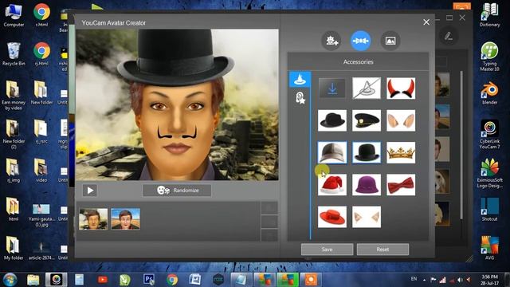Open the Recycle Bin
The height and width of the screenshot is (287, 510).
point(14,54)
